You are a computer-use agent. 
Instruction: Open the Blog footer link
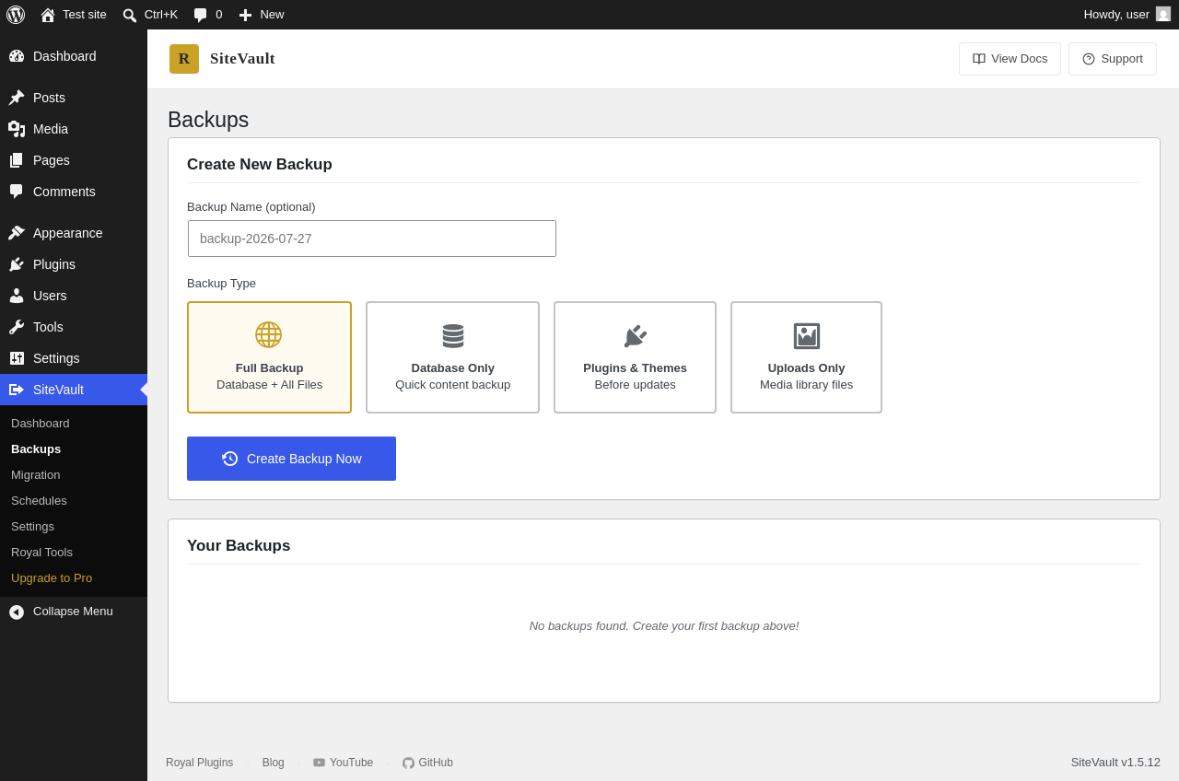tap(274, 763)
